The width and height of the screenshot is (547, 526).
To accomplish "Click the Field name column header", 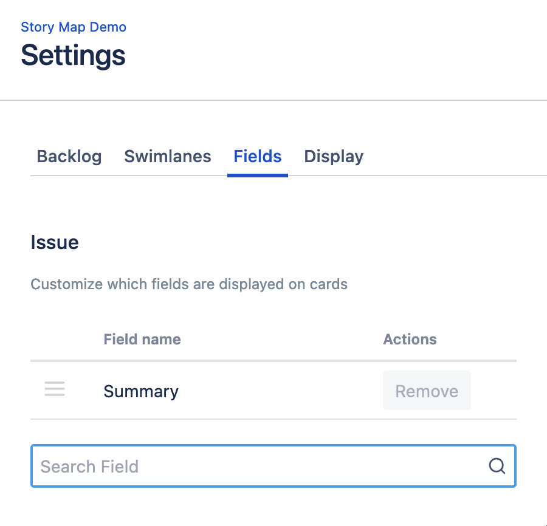I will (142, 339).
